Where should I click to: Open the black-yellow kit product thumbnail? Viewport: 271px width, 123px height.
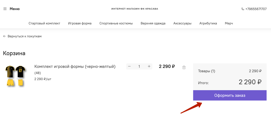tap(15, 75)
